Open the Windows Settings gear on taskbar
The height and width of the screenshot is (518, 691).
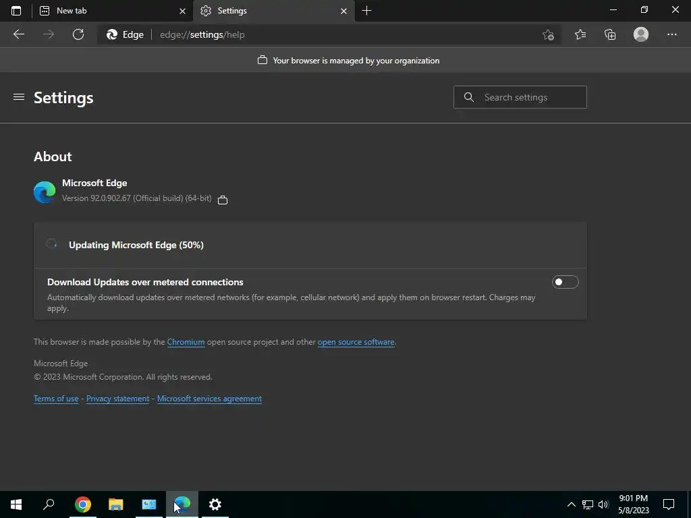click(215, 505)
